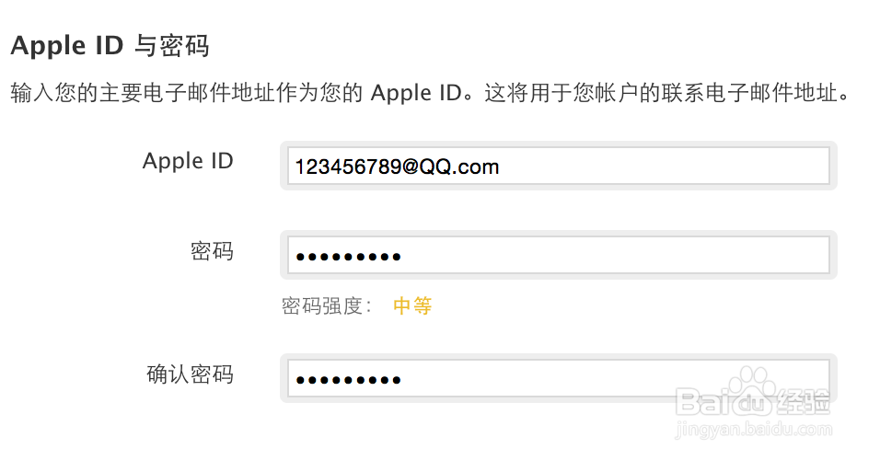Viewport: 880px width, 460px height.
Task: Click the jingyan.baidu.com watermark URL
Action: click(752, 430)
